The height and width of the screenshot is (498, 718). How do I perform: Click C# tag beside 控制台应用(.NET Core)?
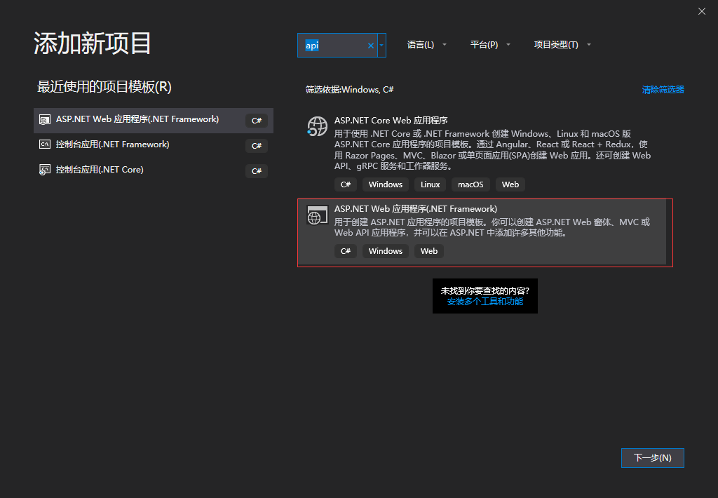257,171
